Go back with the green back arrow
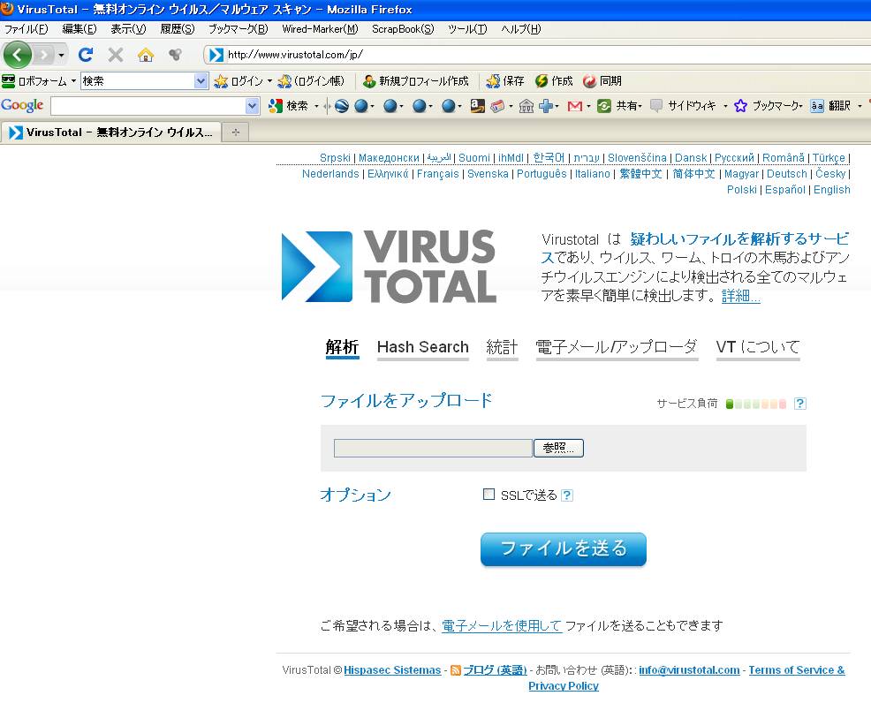Screen dimensions: 871x703 pyautogui.click(x=17, y=55)
